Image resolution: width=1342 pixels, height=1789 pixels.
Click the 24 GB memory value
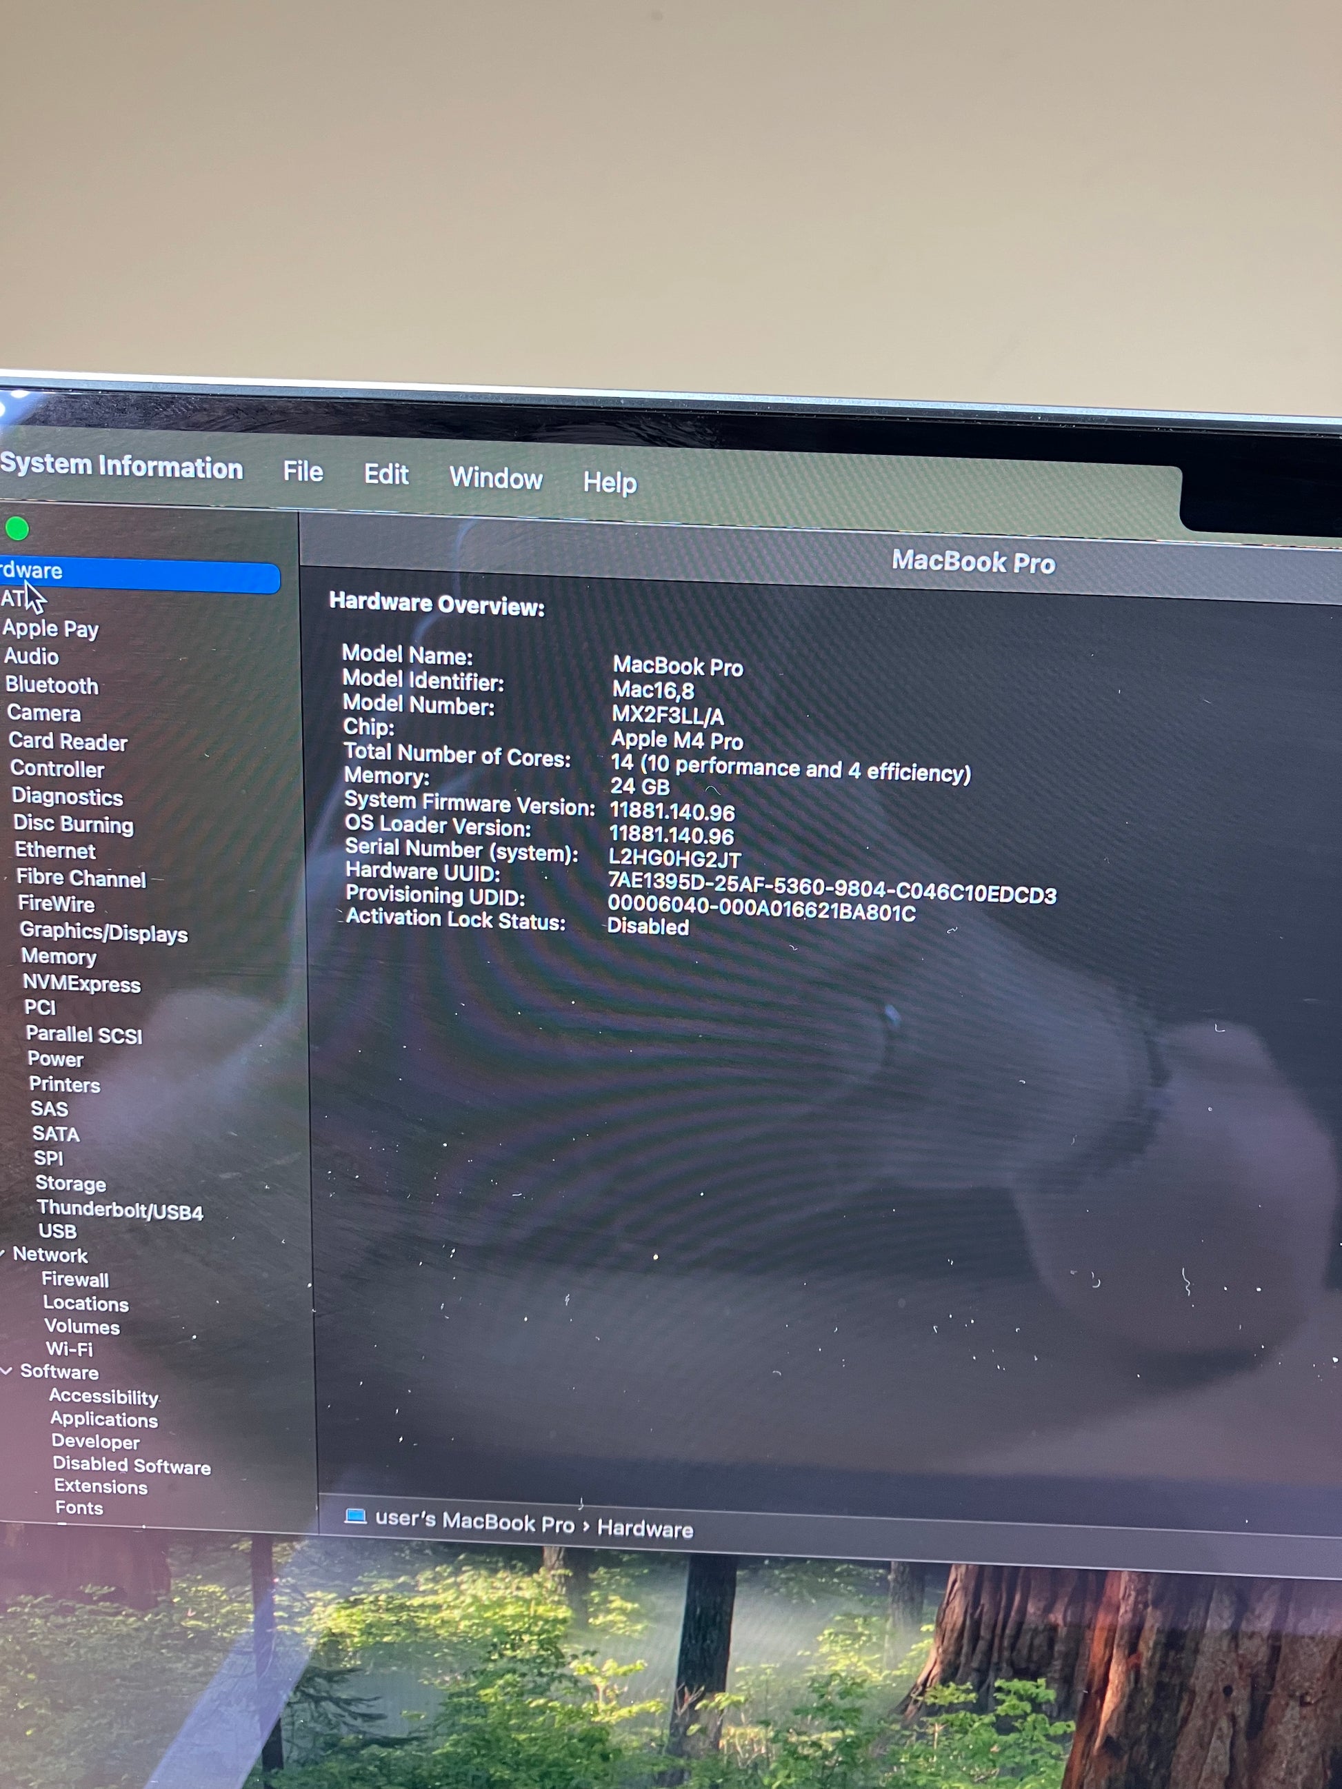click(640, 786)
